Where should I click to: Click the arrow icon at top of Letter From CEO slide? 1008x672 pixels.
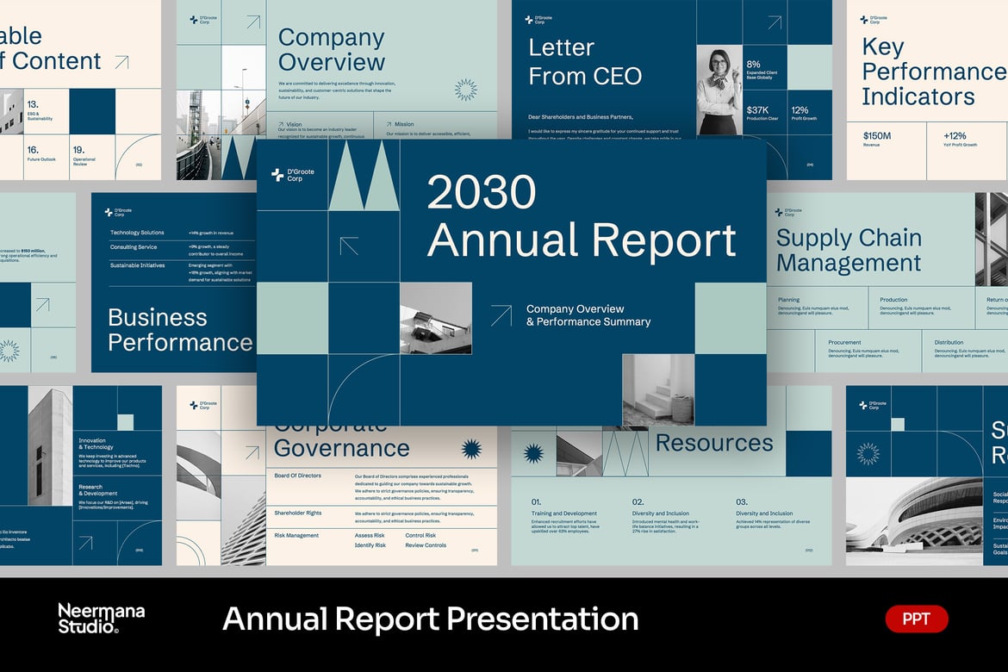[775, 22]
